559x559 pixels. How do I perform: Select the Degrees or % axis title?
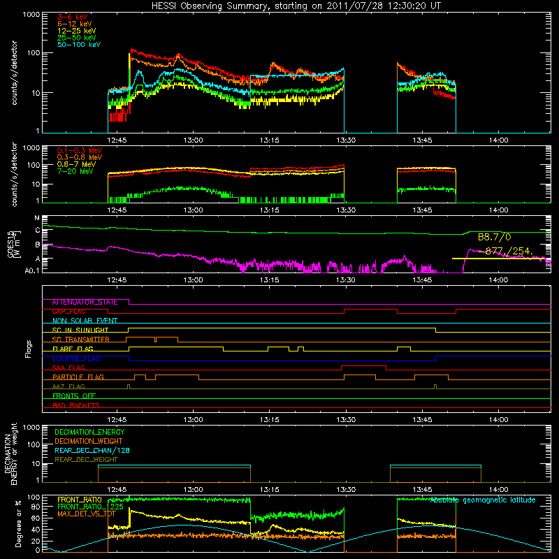tap(18, 523)
